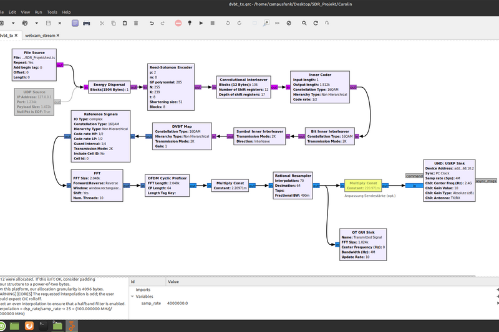This screenshot has height=332, width=499.
Task: Execute the flow graph play button
Action: (x=201, y=23)
